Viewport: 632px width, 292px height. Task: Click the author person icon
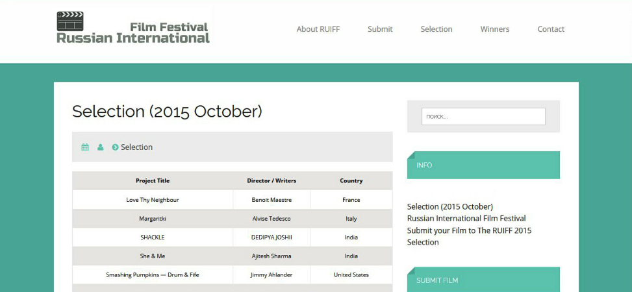tap(101, 147)
